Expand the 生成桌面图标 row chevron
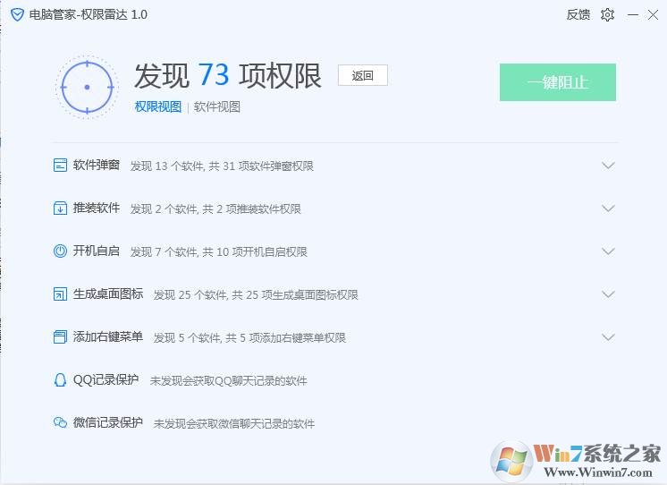The image size is (667, 485). (608, 294)
